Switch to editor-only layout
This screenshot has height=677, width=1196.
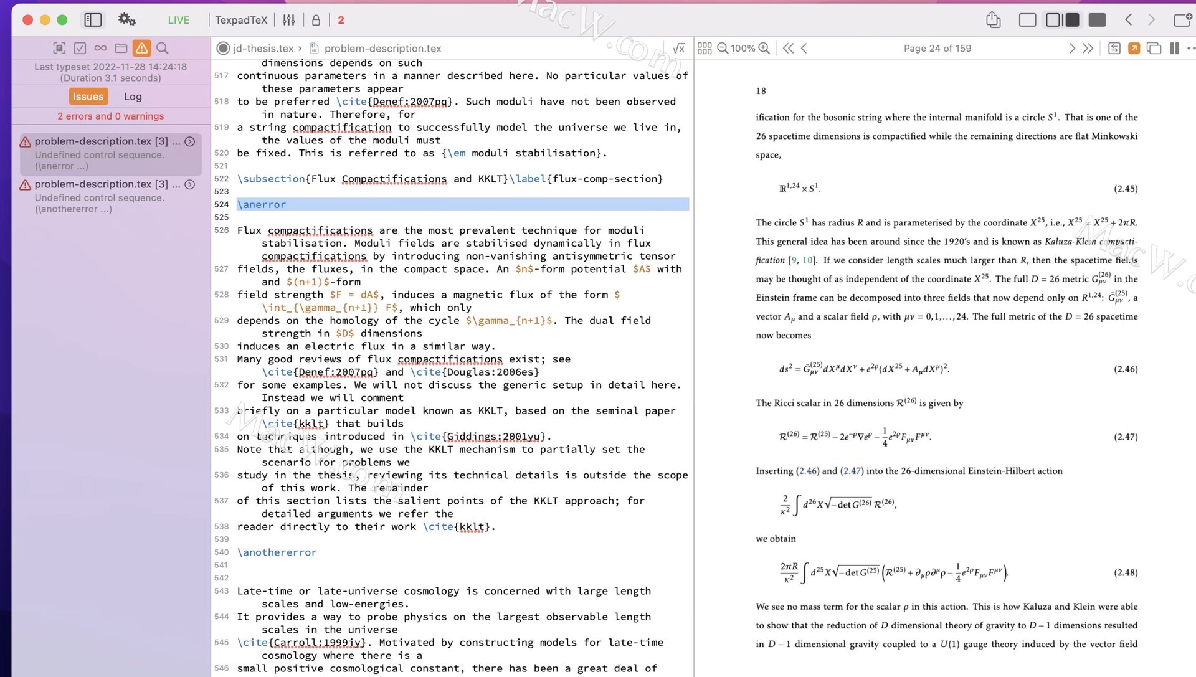tap(1028, 20)
